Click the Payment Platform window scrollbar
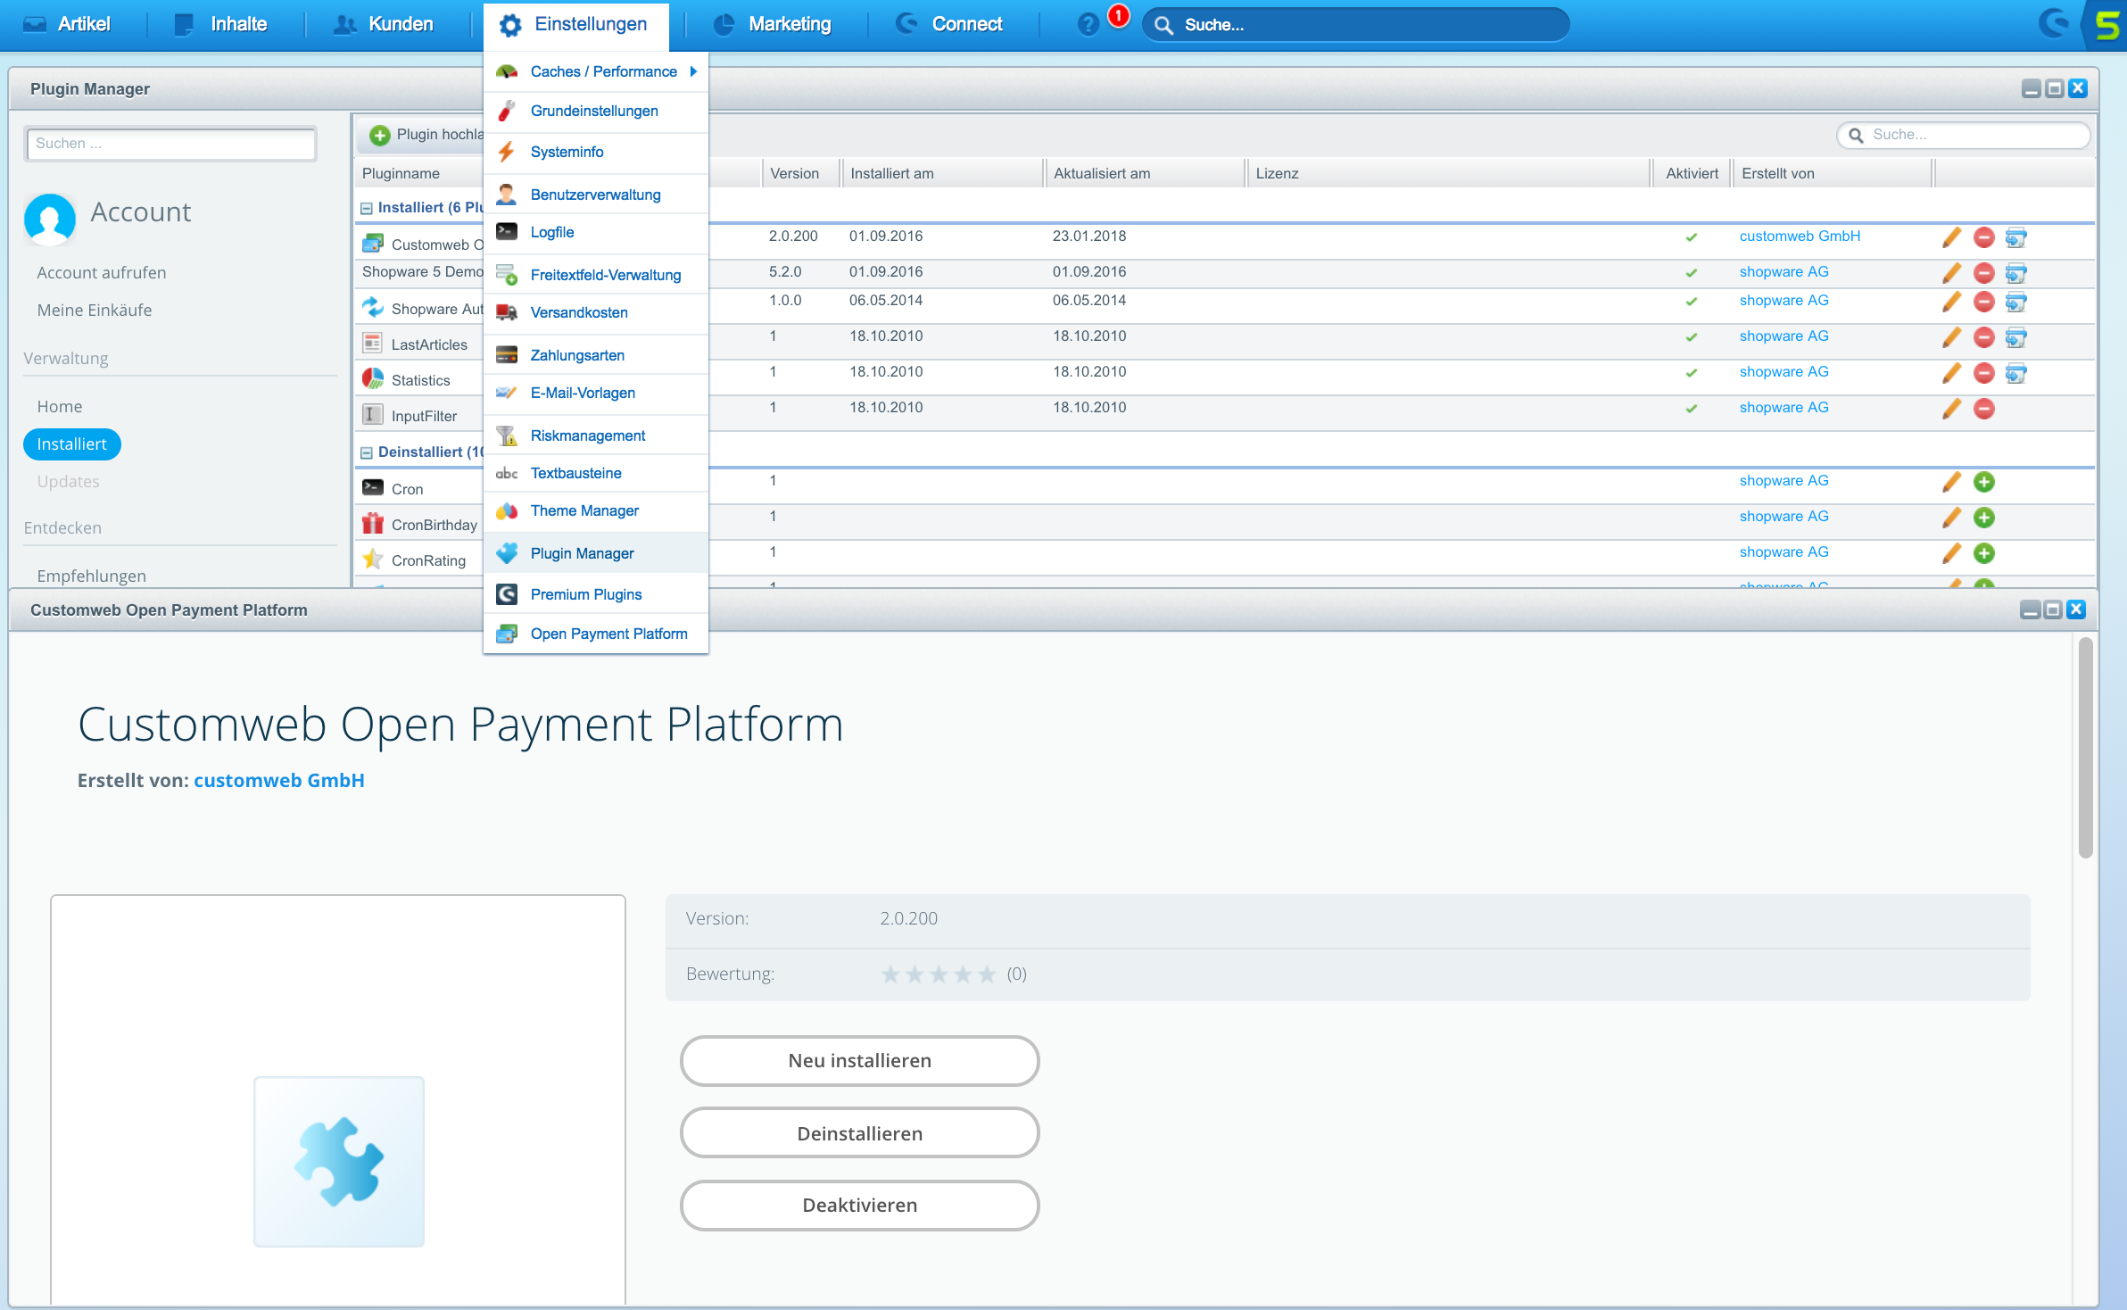The width and height of the screenshot is (2127, 1310). tap(2085, 747)
